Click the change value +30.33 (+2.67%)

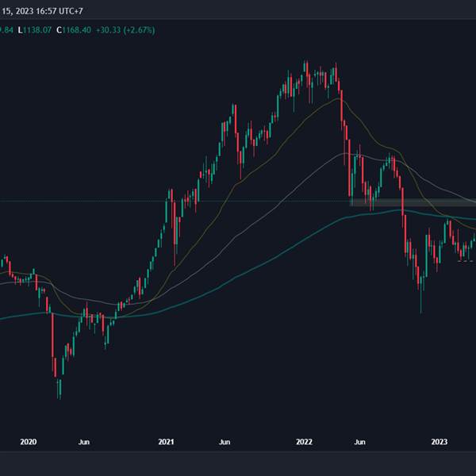[x=125, y=30]
